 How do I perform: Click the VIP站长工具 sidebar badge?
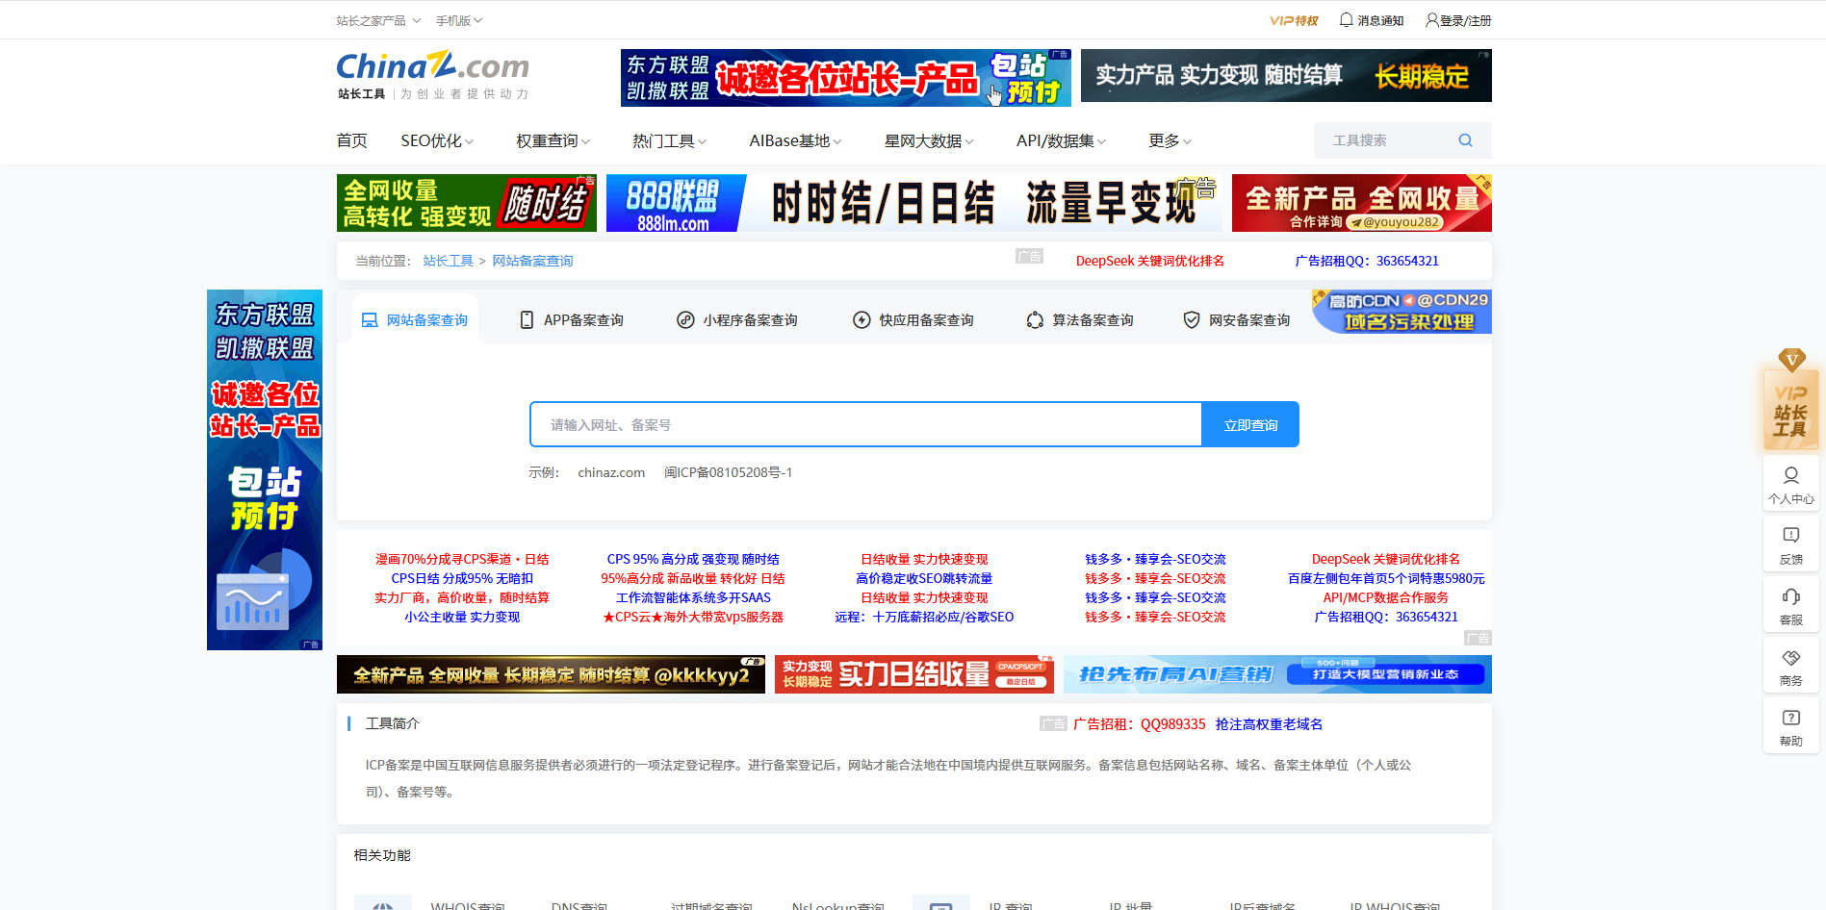[1790, 407]
